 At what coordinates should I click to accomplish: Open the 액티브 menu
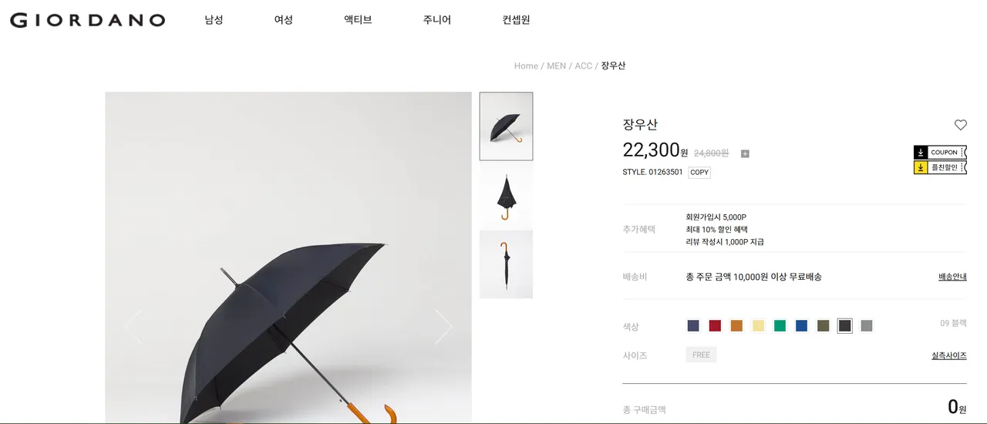pyautogui.click(x=358, y=20)
